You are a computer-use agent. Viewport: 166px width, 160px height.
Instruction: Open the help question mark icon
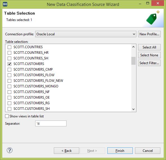pyautogui.click(x=10, y=150)
